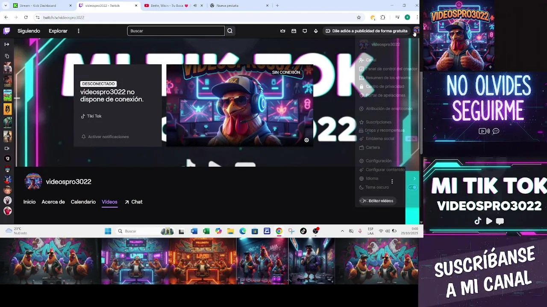Bookmark page with the star icon
547x307 pixels.
(359, 17)
